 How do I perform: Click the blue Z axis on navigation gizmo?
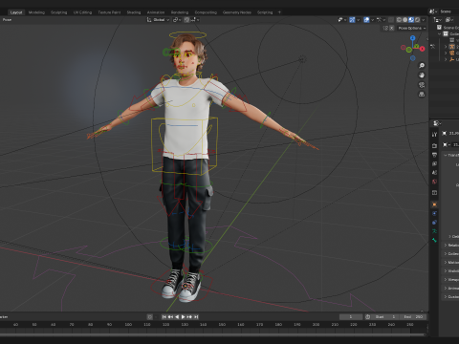(413, 38)
